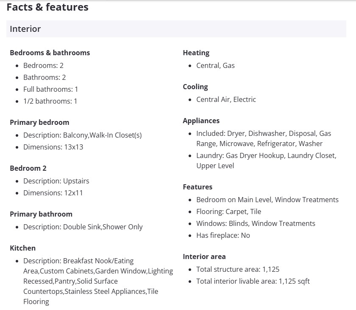Image resolution: width=356 pixels, height=310 pixels.
Task: Select the Primary bathroom description line
Action: click(83, 227)
